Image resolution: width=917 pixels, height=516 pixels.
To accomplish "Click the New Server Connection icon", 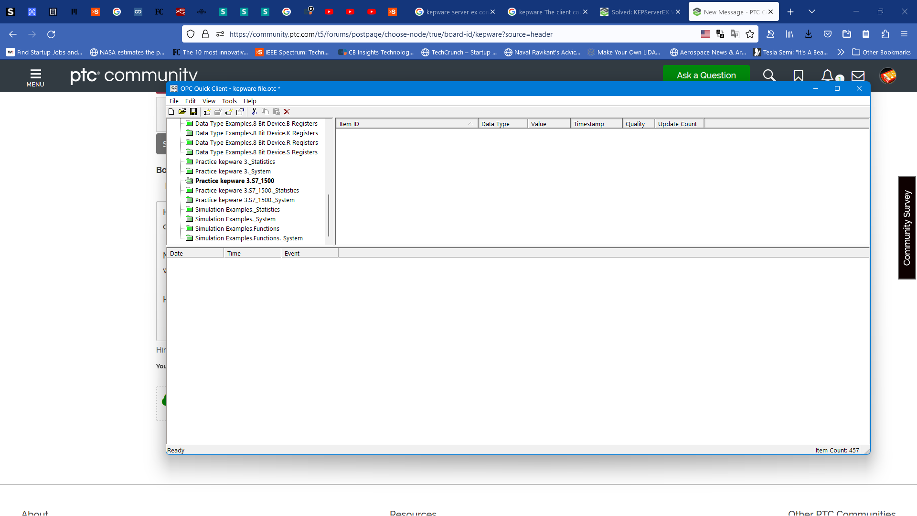I will pos(207,112).
